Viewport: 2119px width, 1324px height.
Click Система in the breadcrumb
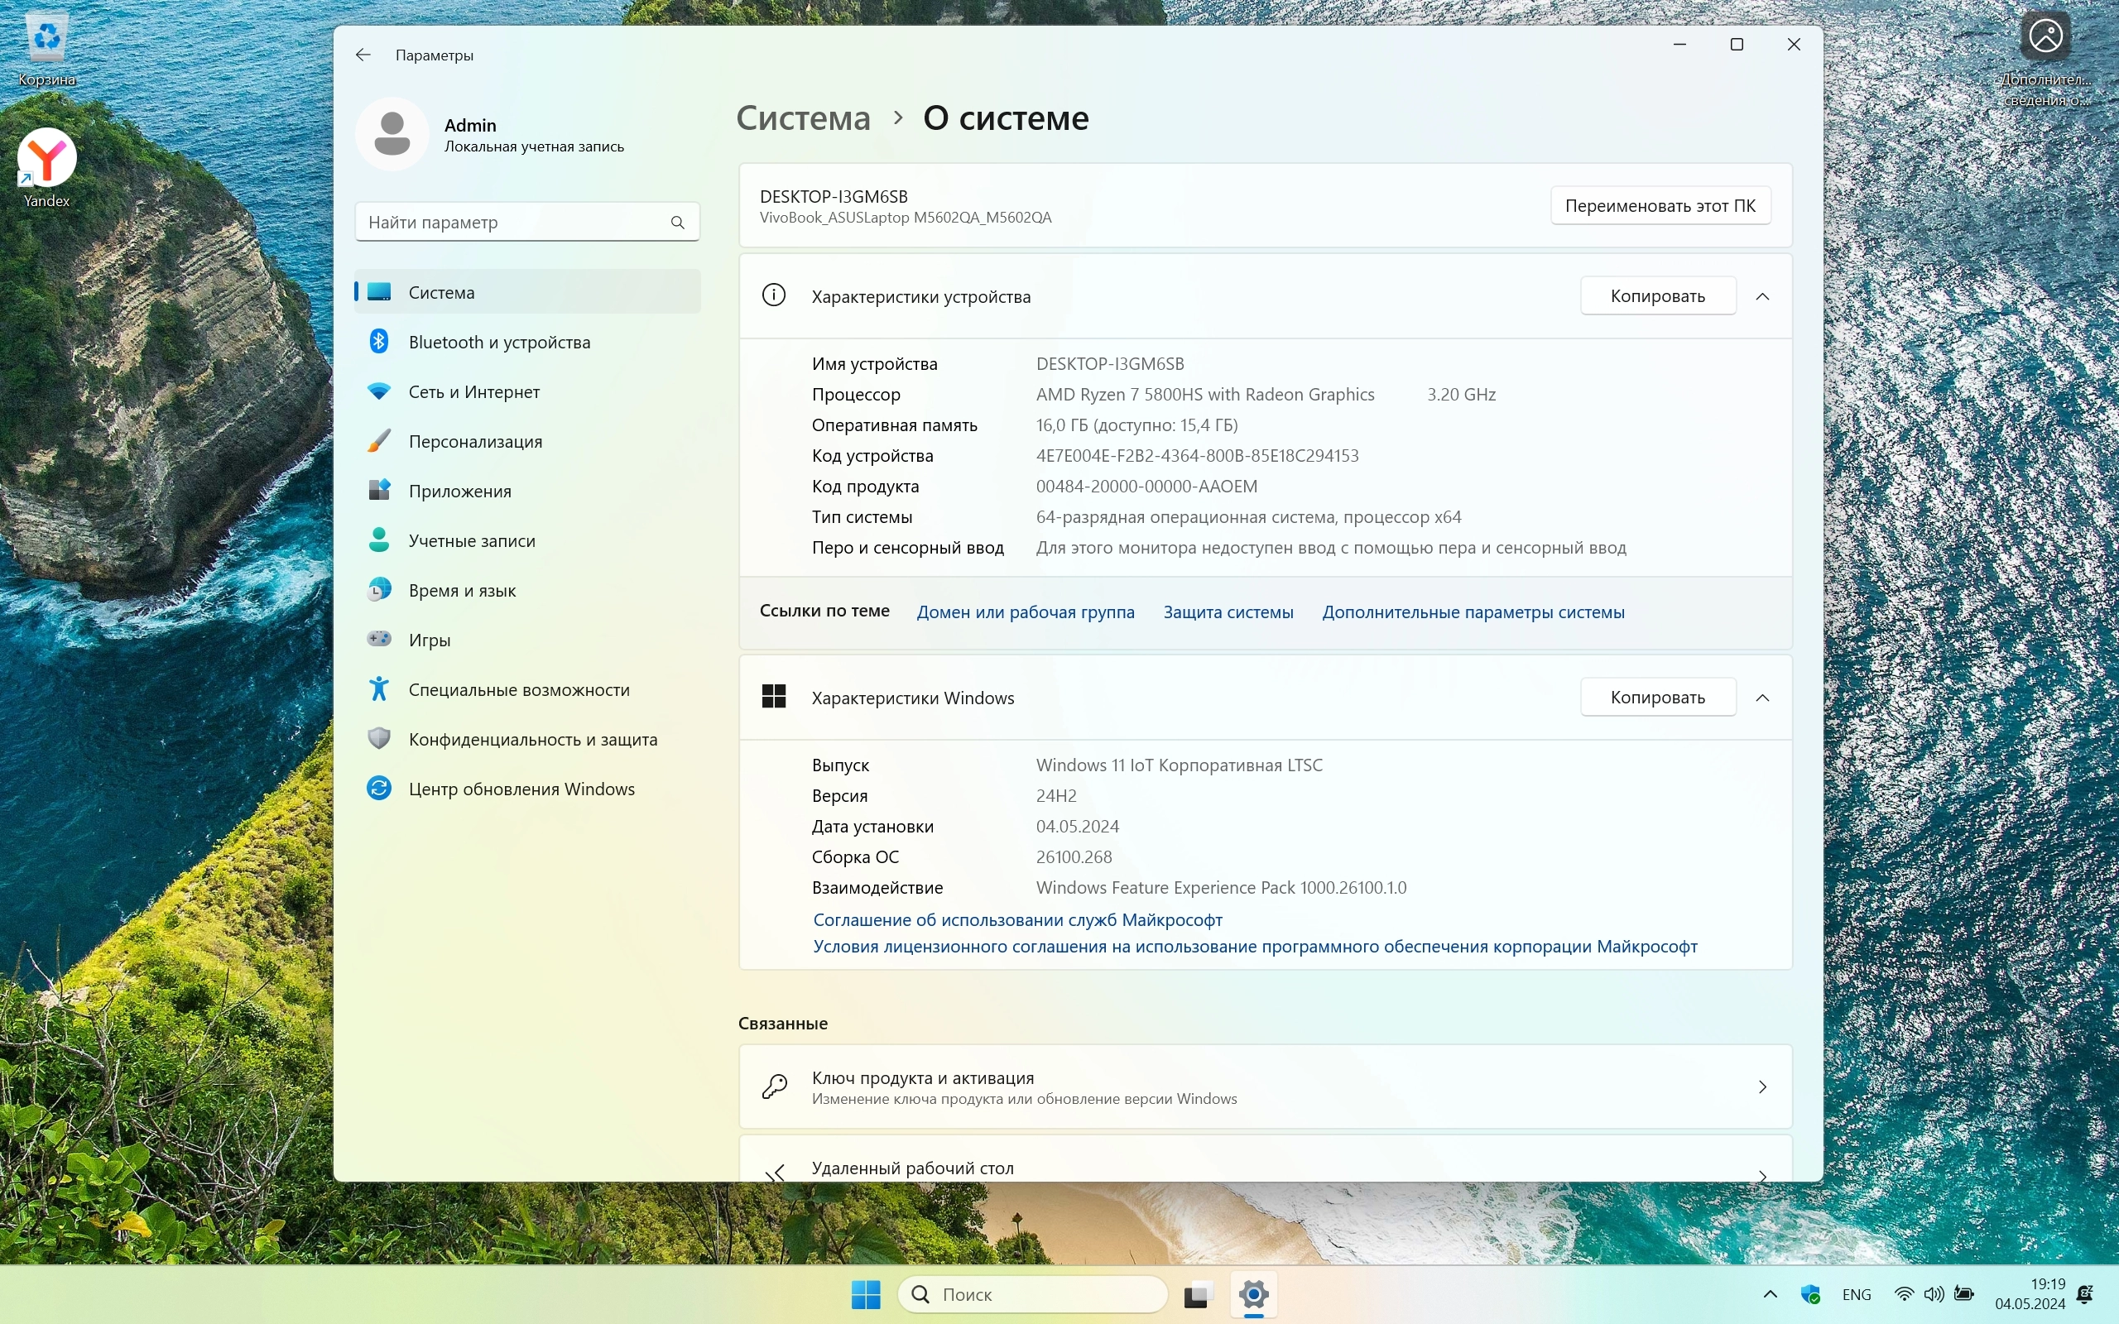click(x=803, y=118)
